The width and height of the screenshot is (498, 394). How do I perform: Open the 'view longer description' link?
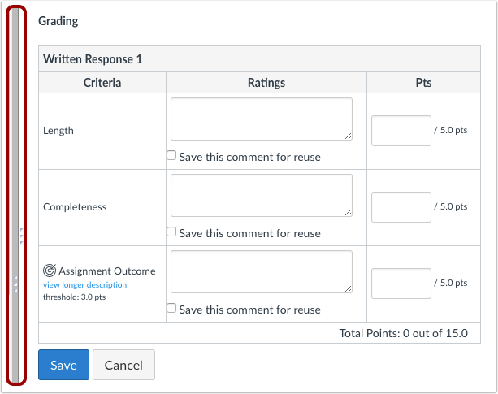pyautogui.click(x=84, y=285)
